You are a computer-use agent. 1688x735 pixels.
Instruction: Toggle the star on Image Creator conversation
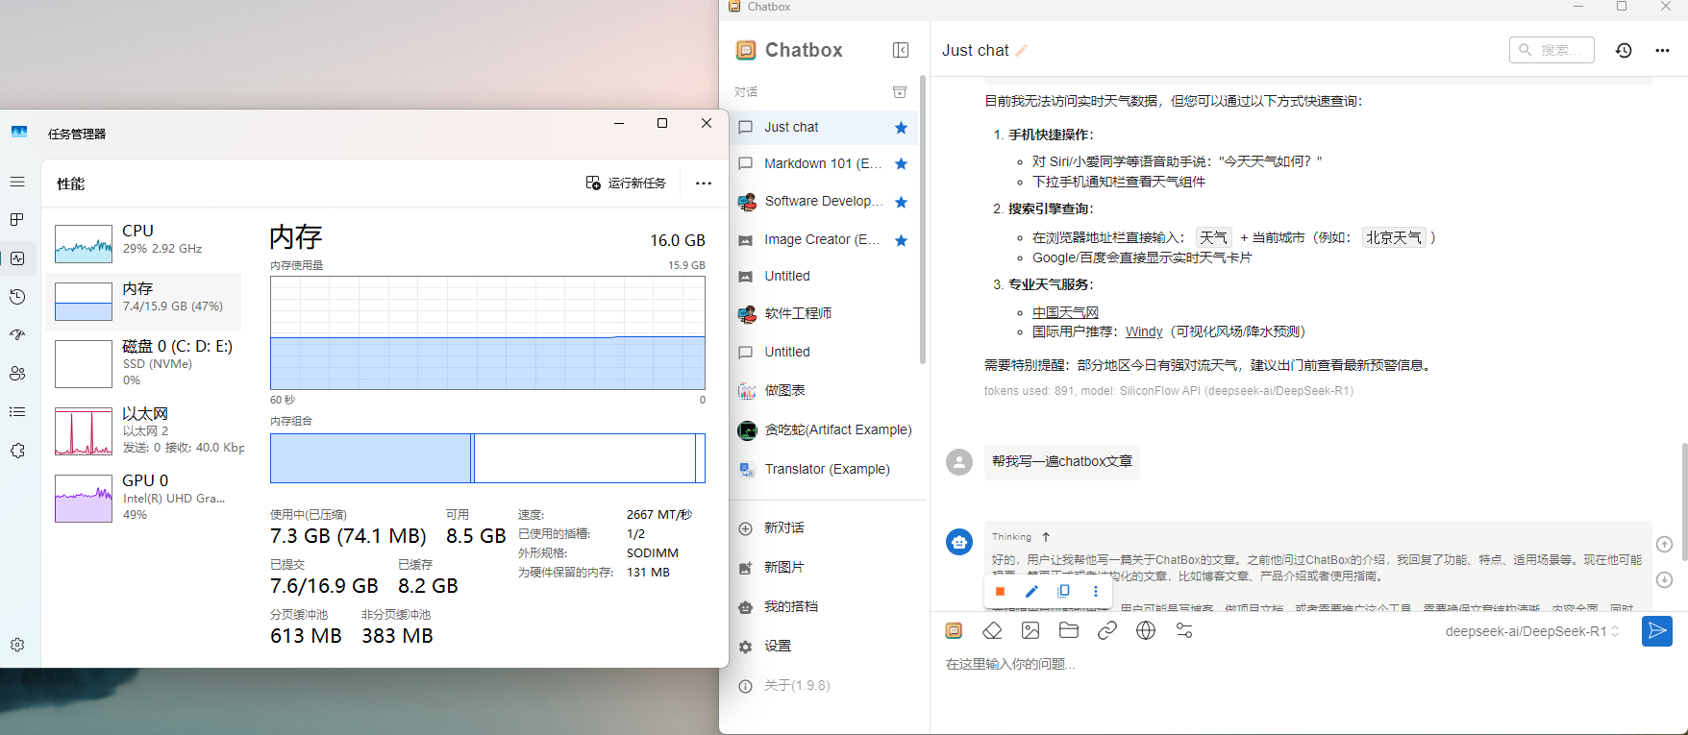click(x=901, y=240)
